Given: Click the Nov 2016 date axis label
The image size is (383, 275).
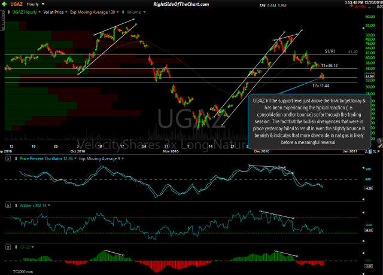Looking at the screenshot, I should coord(171,151).
